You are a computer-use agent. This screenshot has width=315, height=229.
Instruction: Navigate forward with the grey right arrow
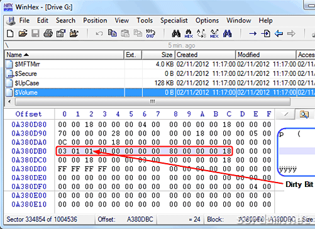[291, 33]
